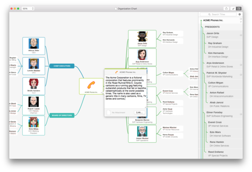Select the Shela Willas President node
The width and height of the screenshot is (252, 172).
[x=34, y=126]
